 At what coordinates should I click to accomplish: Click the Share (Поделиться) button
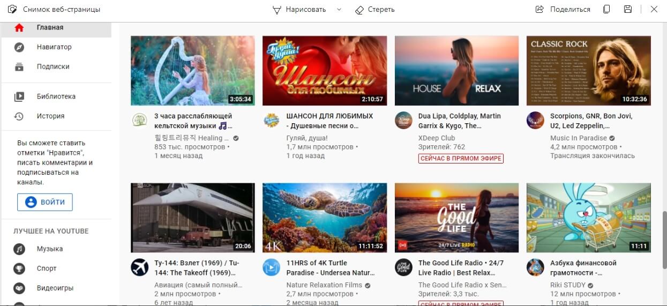coord(563,10)
